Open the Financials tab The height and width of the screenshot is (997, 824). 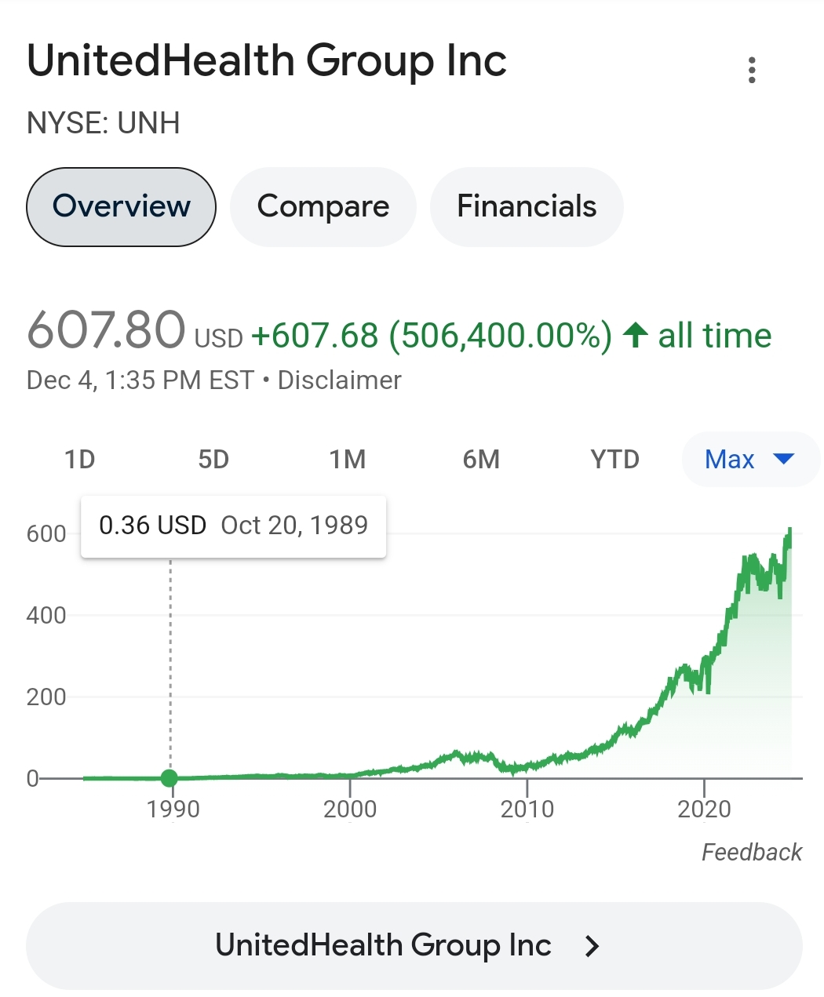coord(527,206)
